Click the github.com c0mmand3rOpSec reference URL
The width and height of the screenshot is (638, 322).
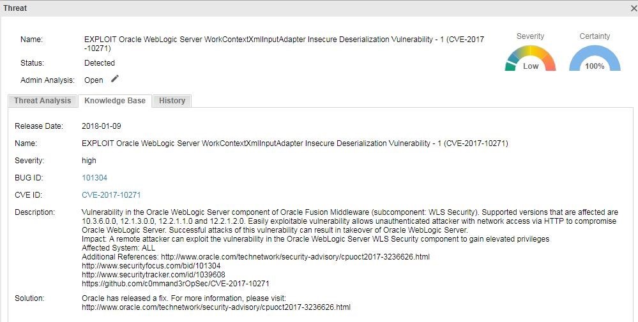(x=176, y=284)
